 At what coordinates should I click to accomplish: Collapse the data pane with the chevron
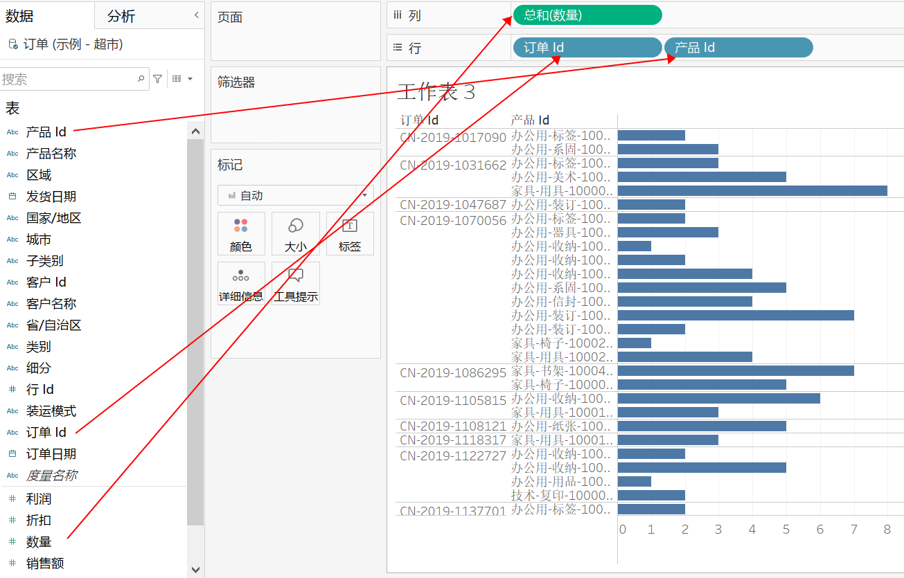(x=196, y=15)
